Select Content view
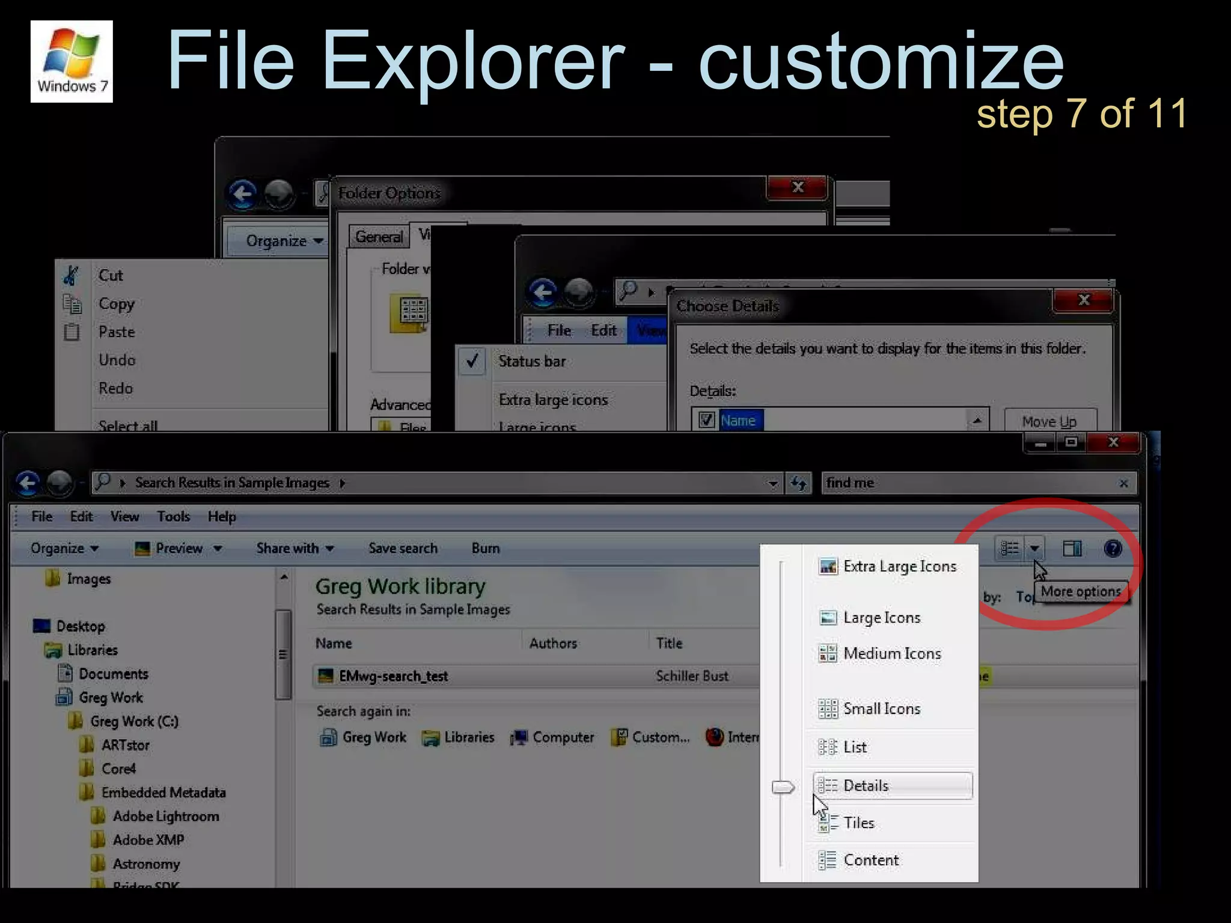Screen dimensions: 1231x923 pos(858,860)
